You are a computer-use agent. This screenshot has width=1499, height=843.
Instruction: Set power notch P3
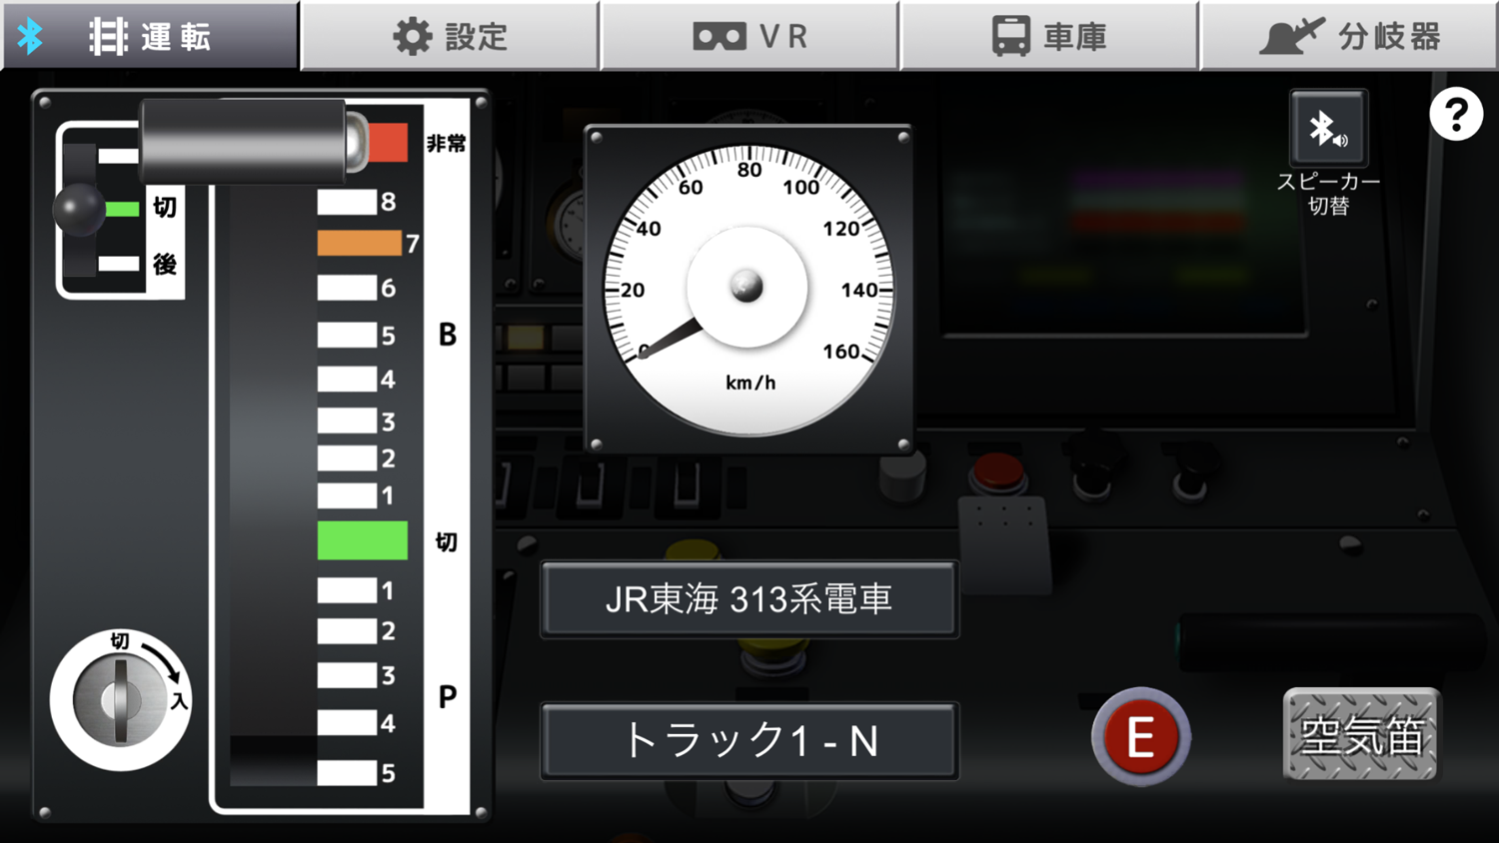347,675
